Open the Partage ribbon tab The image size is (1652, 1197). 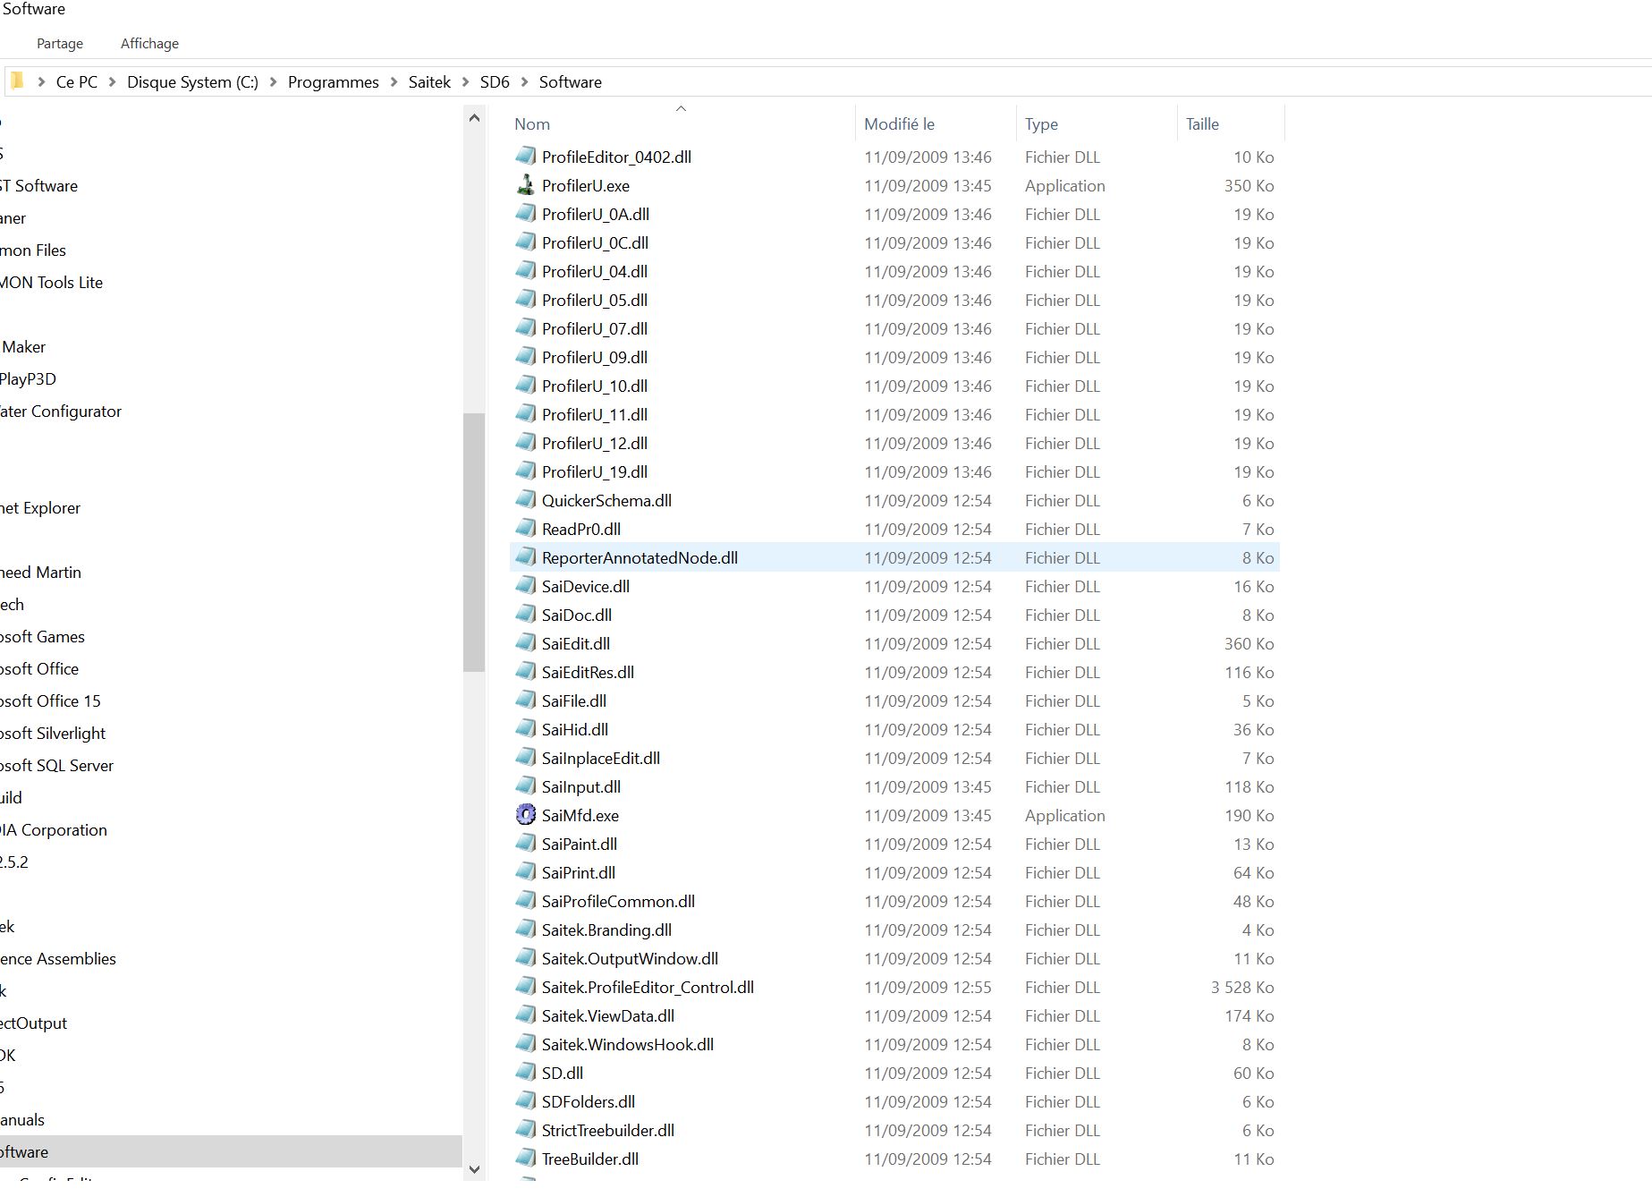point(60,43)
